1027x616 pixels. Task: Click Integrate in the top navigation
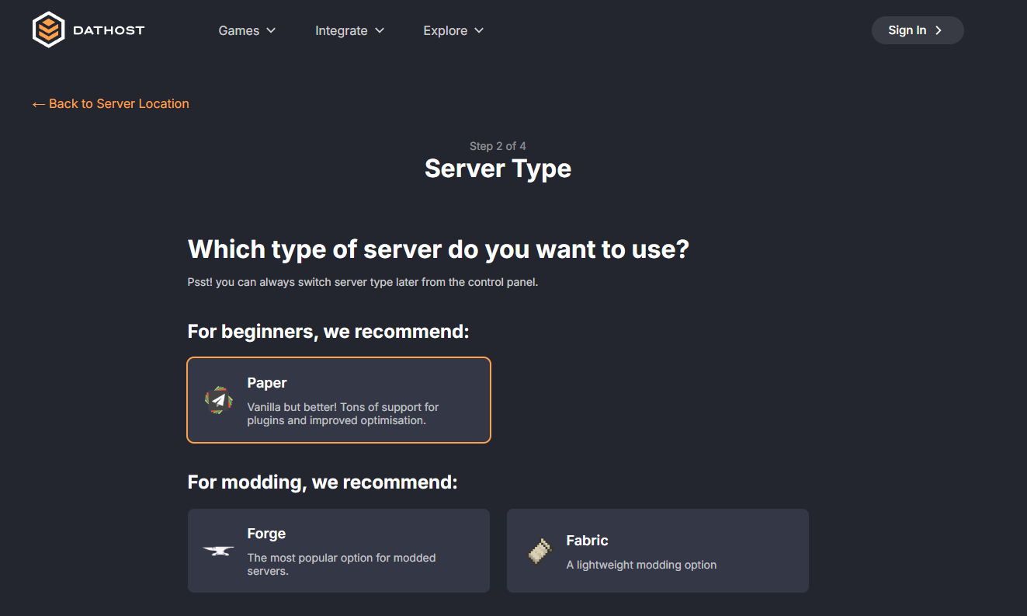pyautogui.click(x=342, y=30)
